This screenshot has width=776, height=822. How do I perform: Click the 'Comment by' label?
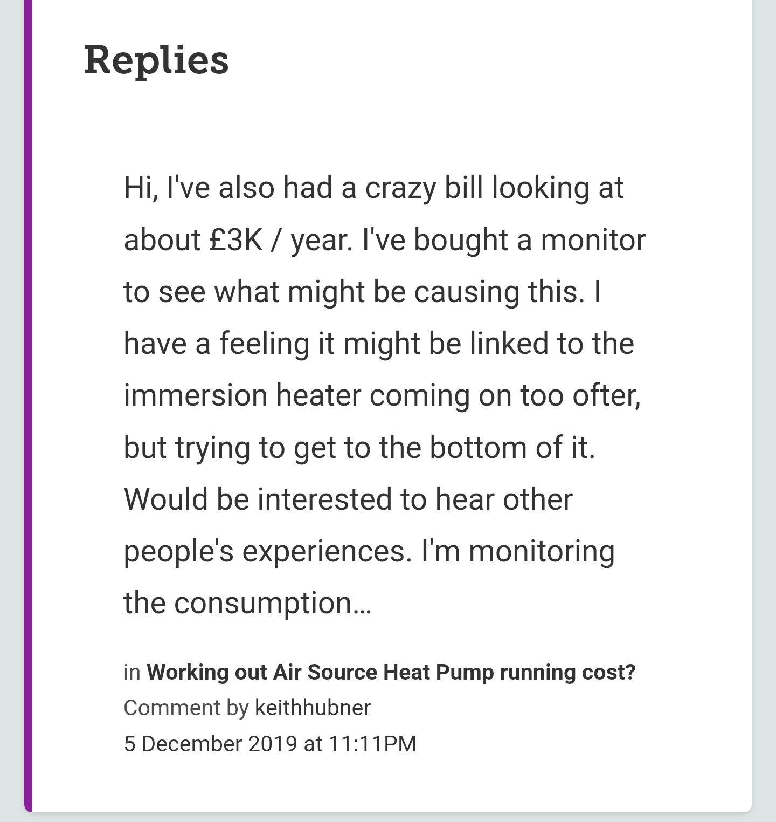[x=185, y=708]
